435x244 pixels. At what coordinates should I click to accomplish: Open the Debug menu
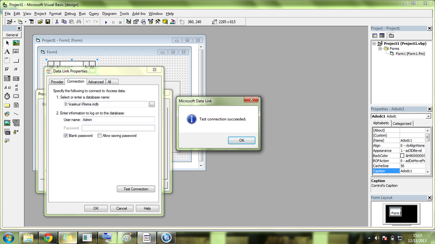[70, 14]
